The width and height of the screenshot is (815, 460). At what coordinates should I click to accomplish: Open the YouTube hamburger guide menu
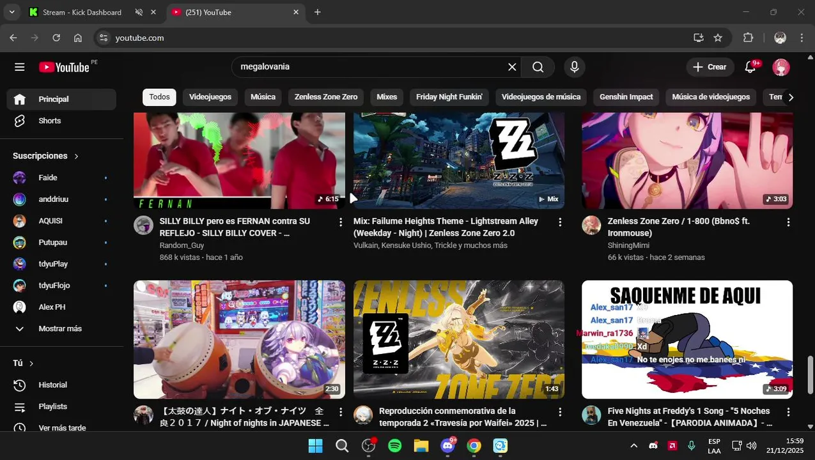coord(20,67)
